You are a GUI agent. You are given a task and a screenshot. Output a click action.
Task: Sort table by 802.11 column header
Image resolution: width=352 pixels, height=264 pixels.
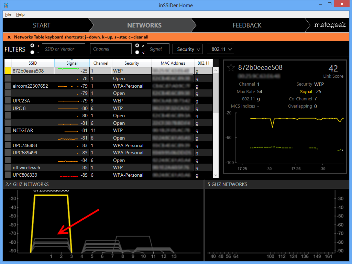click(x=203, y=63)
